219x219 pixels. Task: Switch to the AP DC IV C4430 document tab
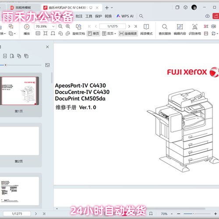pyautogui.click(x=67, y=7)
